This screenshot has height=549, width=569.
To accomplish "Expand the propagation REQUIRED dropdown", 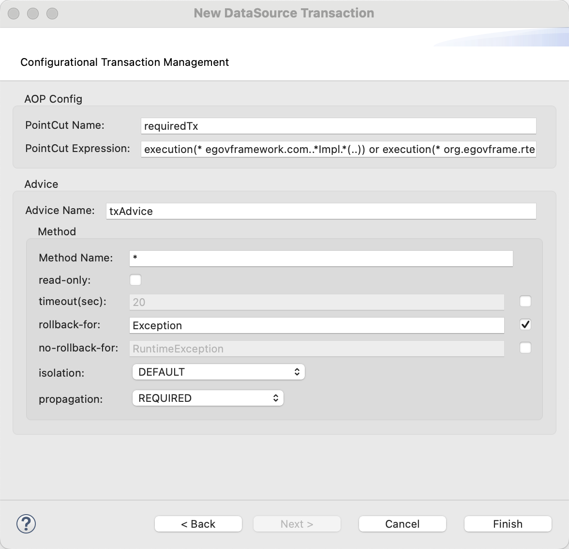I will click(x=208, y=398).
